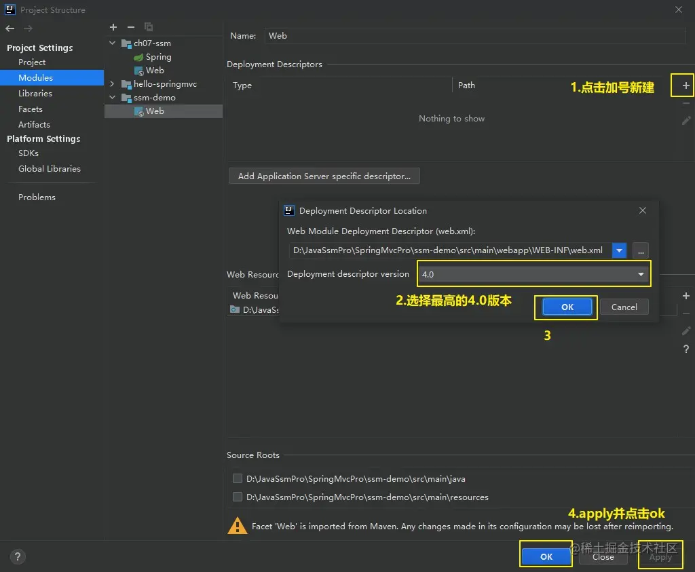The height and width of the screenshot is (572, 695).
Task: Expand the hello-springmvc tree node
Action: [112, 83]
